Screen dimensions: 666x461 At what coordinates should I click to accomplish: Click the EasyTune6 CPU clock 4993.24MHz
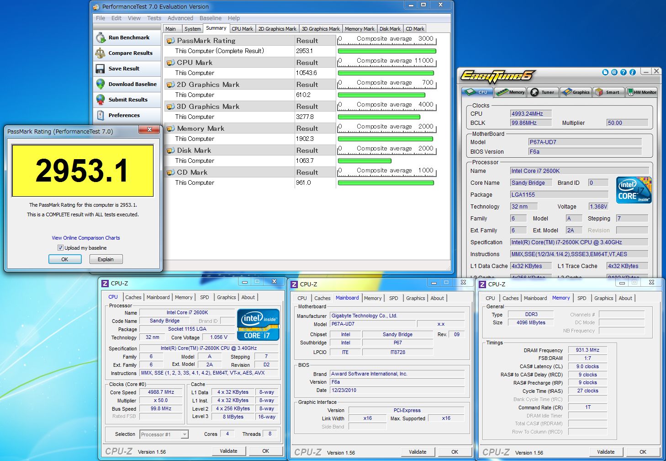531,113
